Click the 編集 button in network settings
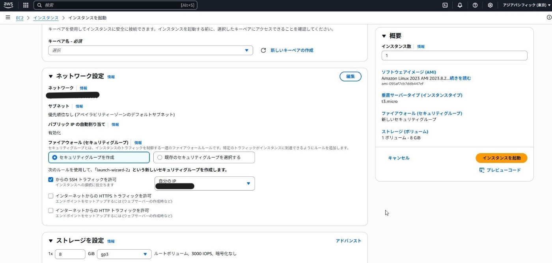 351,76
